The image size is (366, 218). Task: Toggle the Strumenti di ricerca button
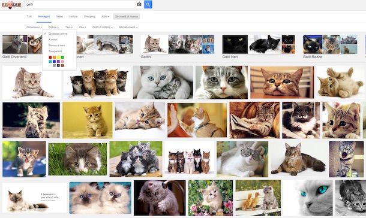127,17
